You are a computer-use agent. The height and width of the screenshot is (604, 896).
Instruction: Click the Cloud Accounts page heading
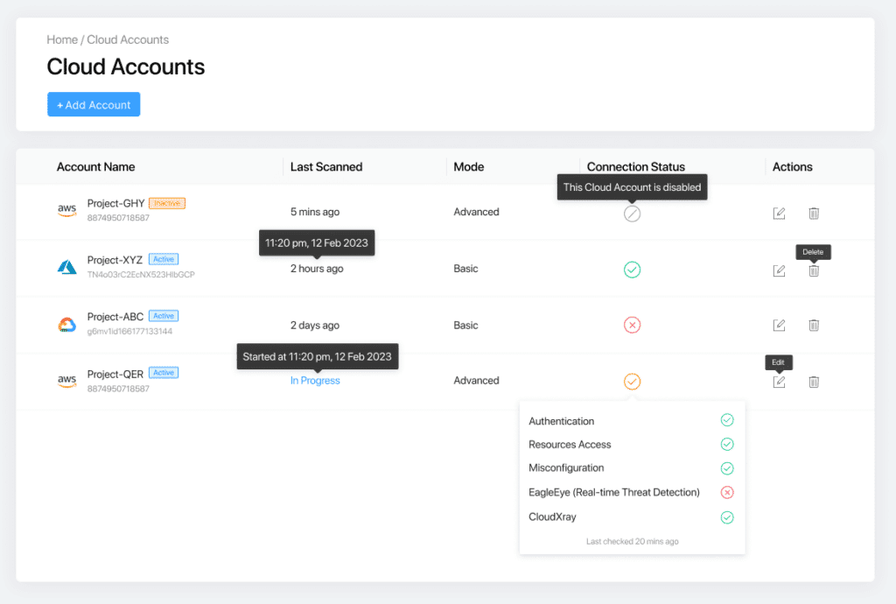(126, 67)
